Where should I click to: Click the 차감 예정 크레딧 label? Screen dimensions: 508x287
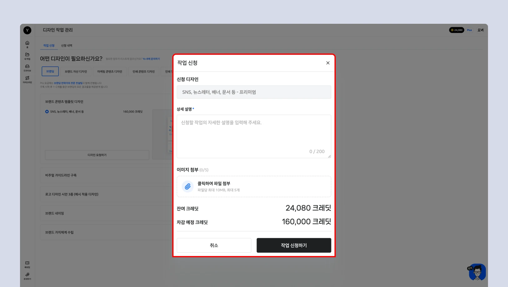192,222
